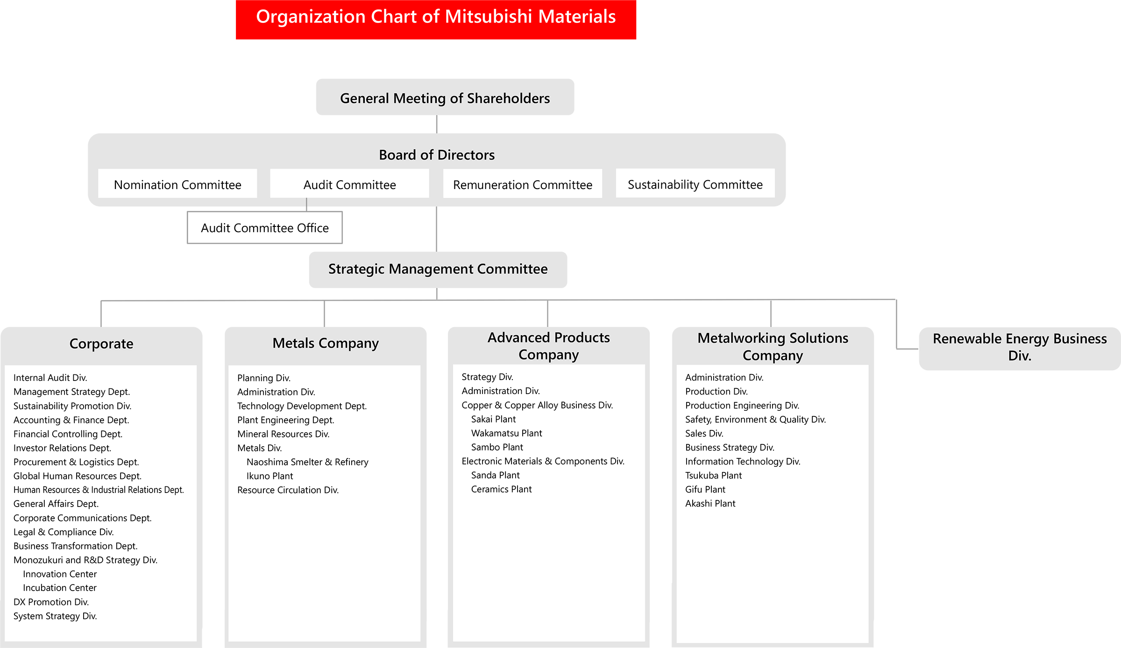Click Resource Circulation Div.
Image resolution: width=1121 pixels, height=648 pixels.
pos(288,490)
